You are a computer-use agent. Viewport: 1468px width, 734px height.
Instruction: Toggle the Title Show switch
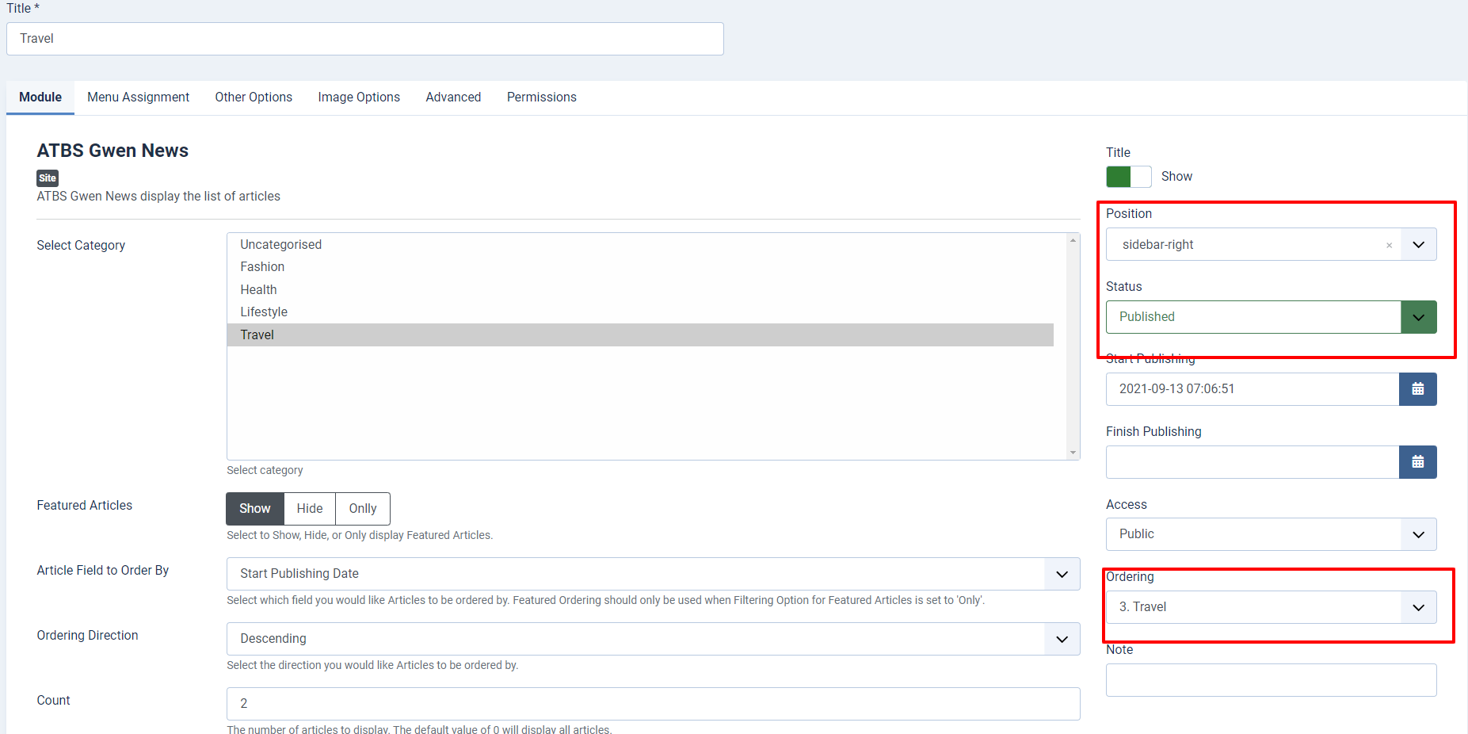click(1128, 177)
